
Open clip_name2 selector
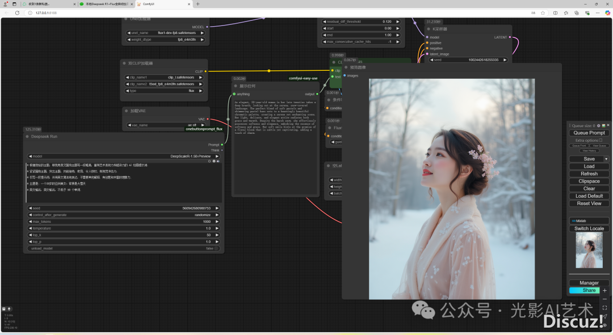click(x=164, y=84)
